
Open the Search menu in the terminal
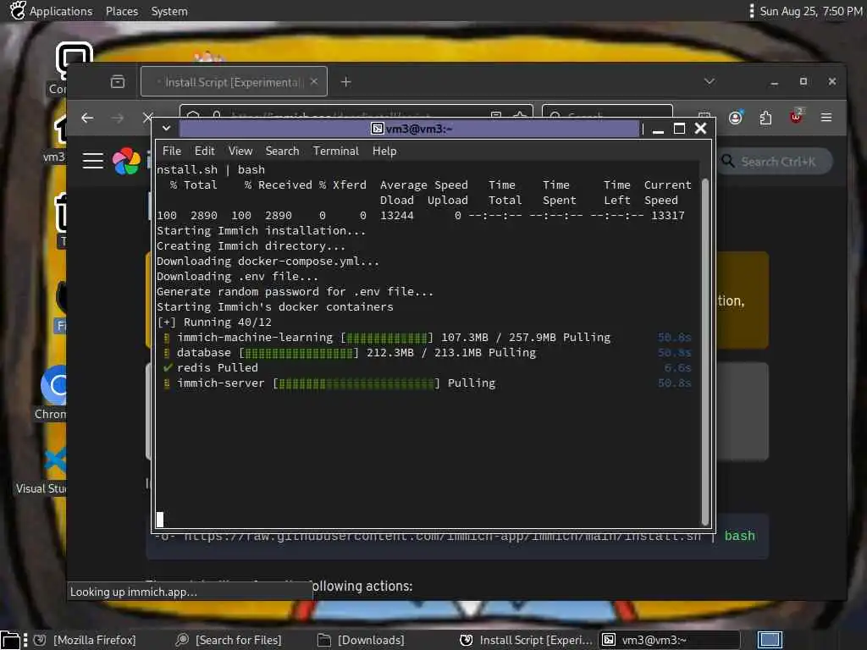(x=282, y=151)
